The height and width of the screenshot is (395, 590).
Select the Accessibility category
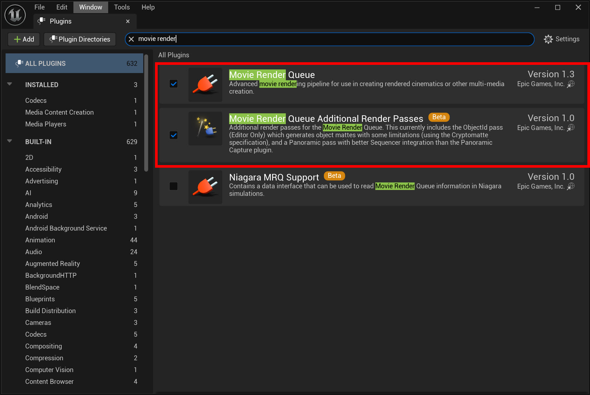coord(74,169)
